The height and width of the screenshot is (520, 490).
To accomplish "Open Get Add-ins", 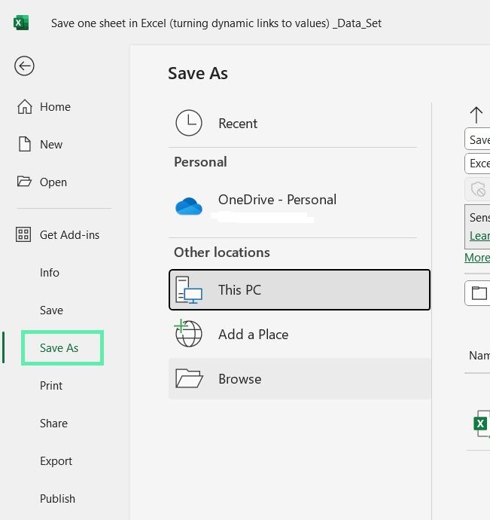I will point(69,235).
